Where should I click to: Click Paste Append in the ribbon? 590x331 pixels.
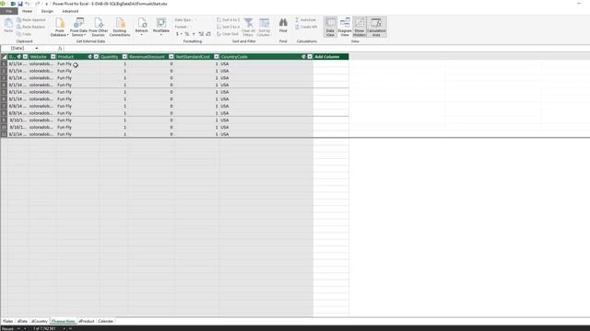click(30, 20)
